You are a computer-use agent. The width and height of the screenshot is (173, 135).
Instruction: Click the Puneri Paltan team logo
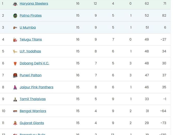pyautogui.click(x=15, y=75)
